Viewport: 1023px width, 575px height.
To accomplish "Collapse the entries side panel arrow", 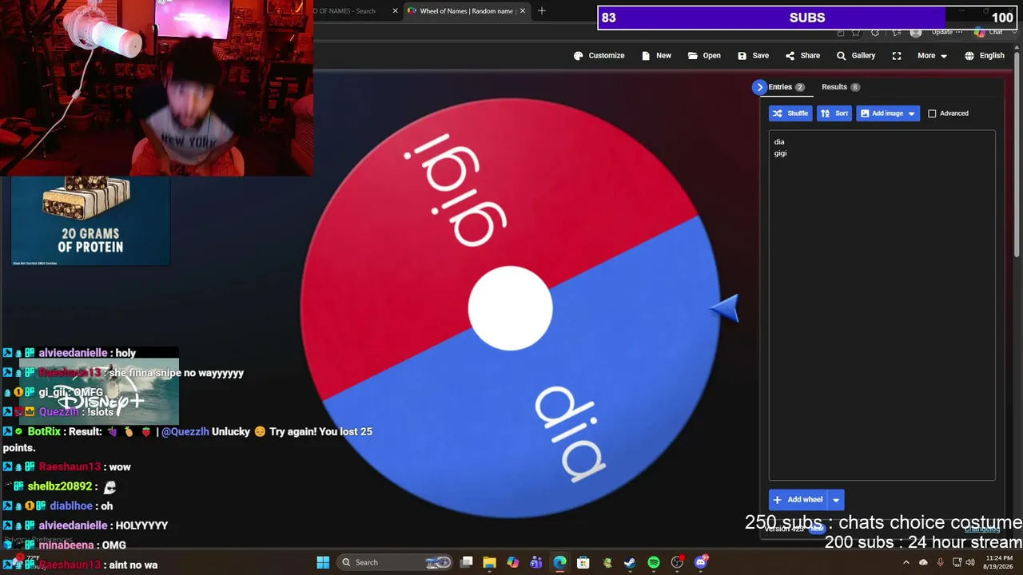I will (x=759, y=87).
